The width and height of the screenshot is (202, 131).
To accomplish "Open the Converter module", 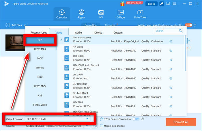I will tap(62, 14).
